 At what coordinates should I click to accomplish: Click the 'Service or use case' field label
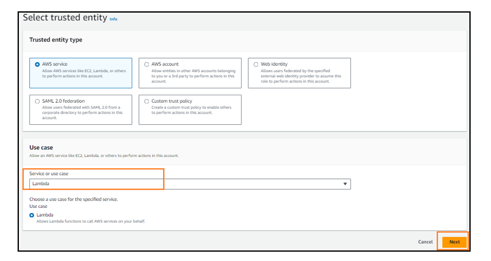tap(49, 174)
